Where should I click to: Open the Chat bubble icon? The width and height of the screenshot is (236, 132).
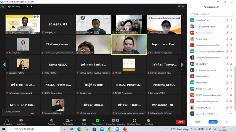[84, 121]
